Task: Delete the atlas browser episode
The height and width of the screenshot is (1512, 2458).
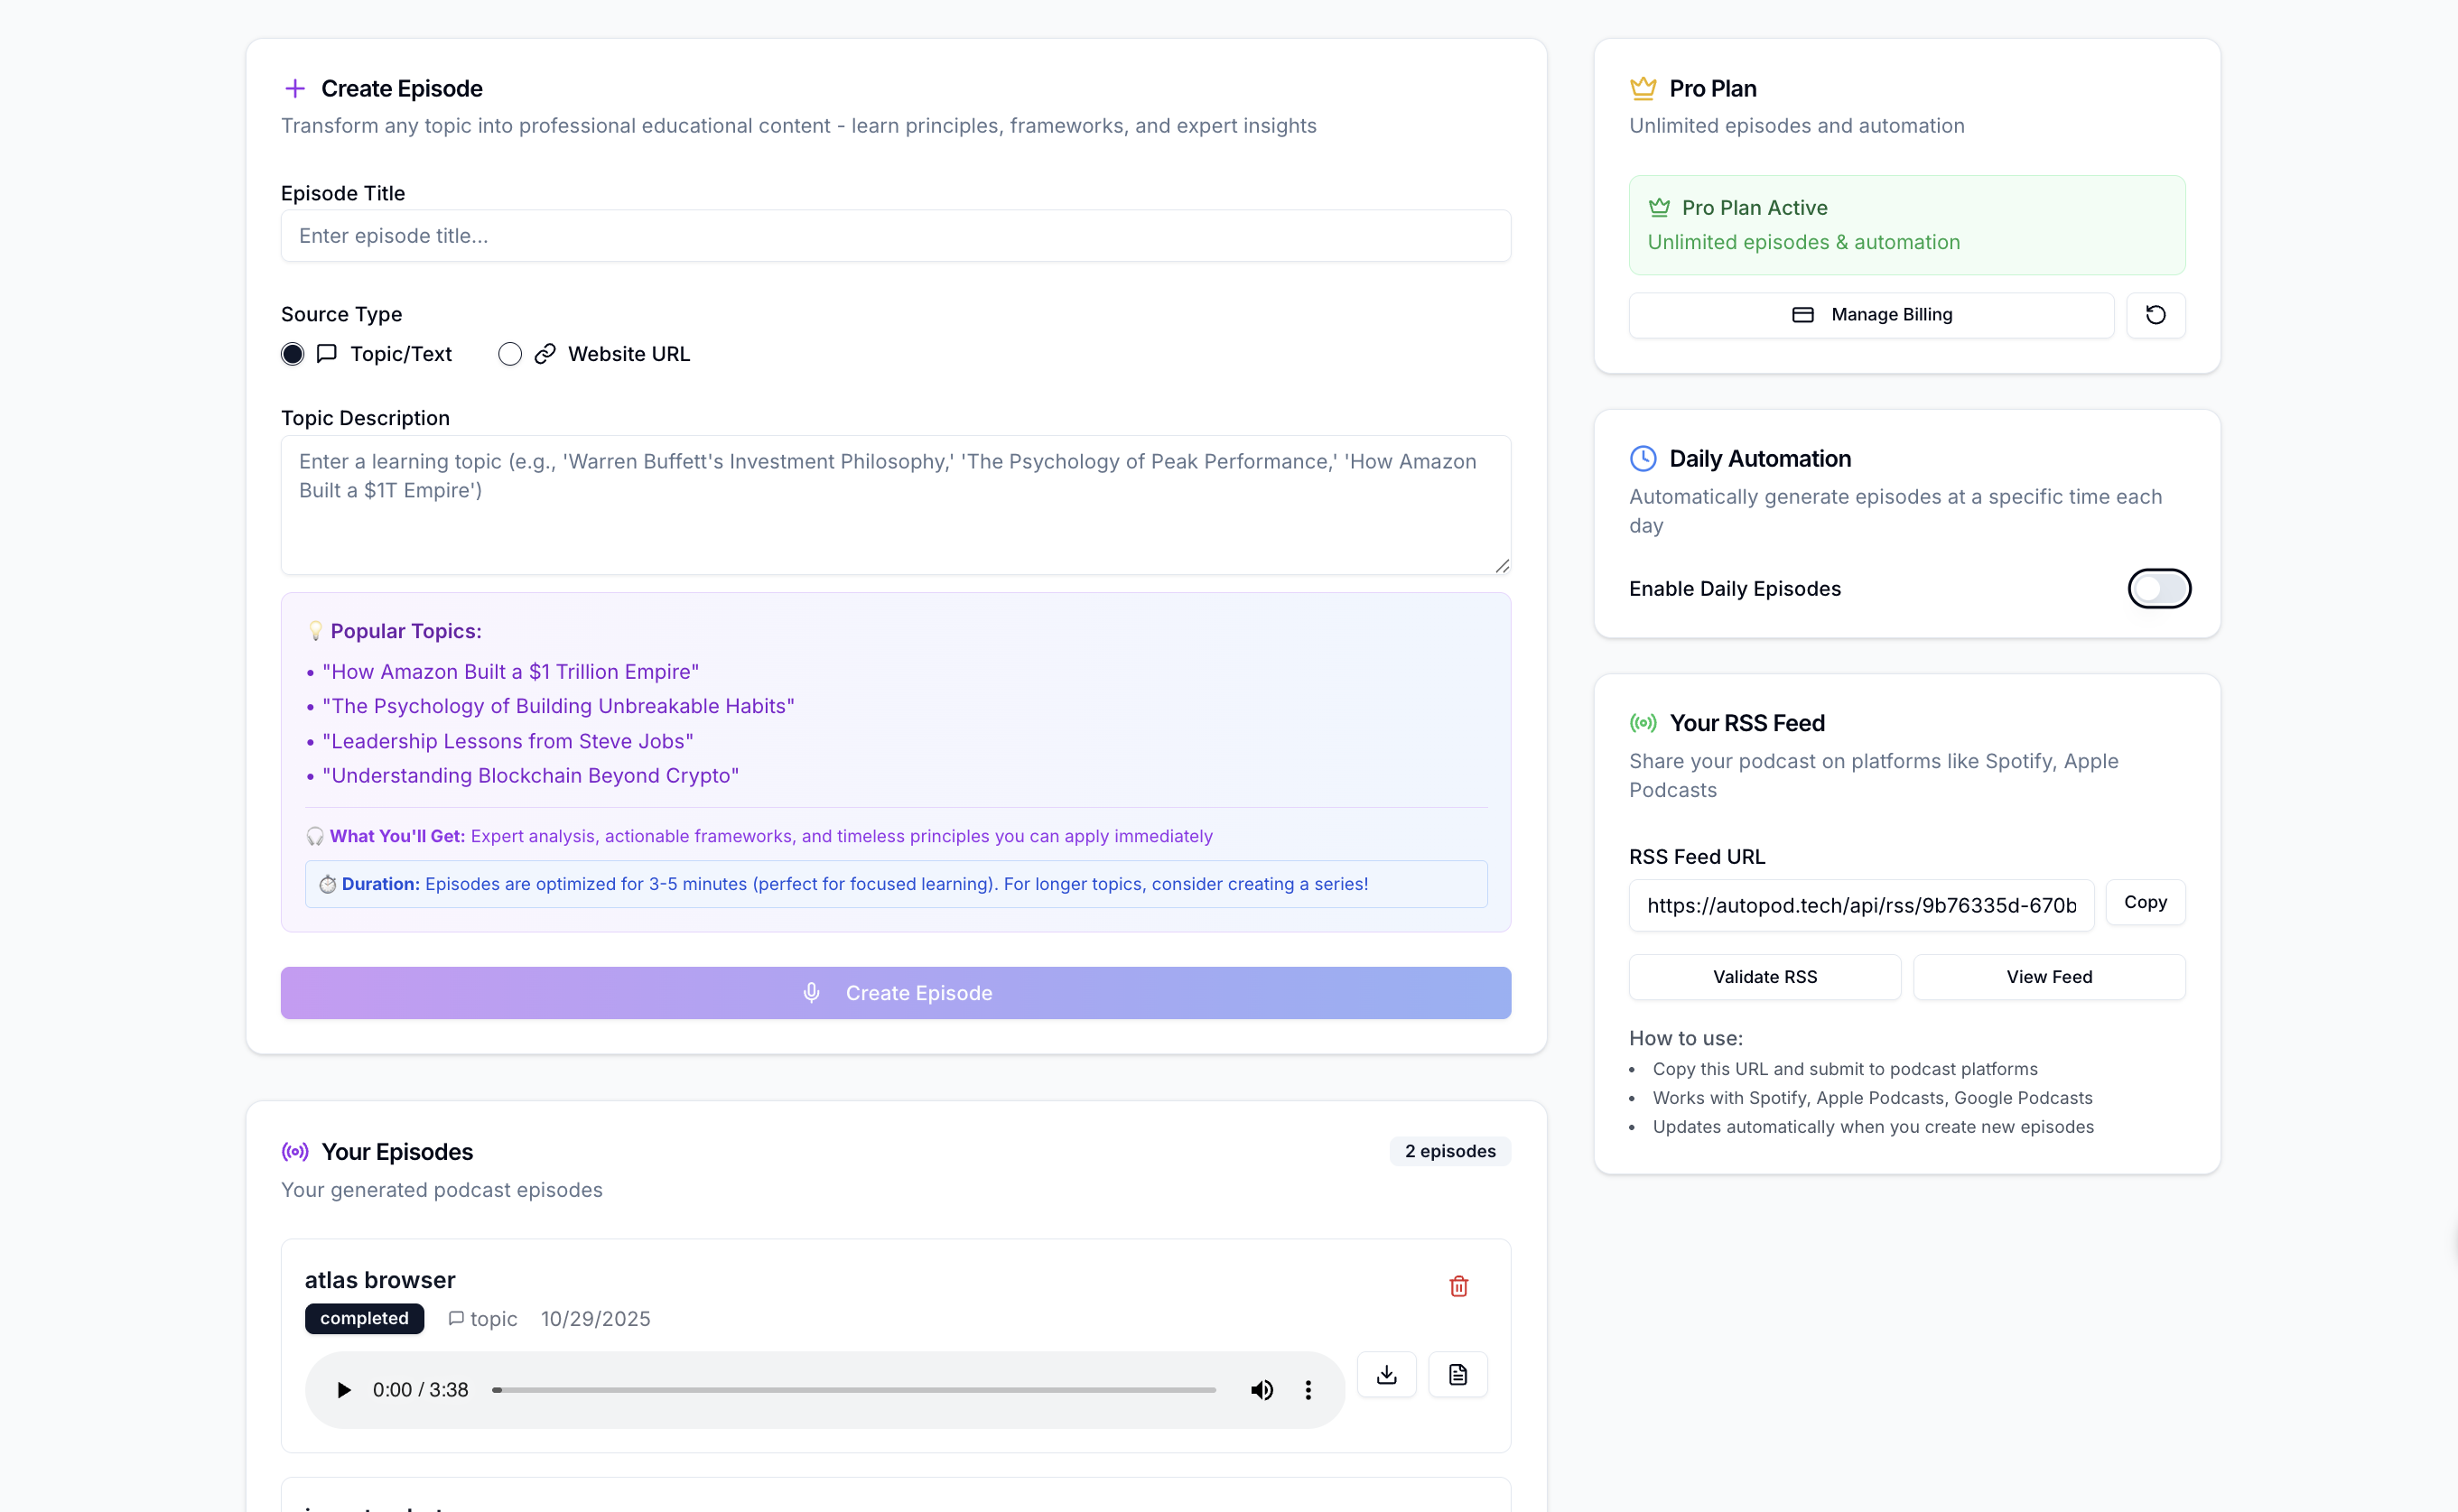Action: pos(1457,1286)
